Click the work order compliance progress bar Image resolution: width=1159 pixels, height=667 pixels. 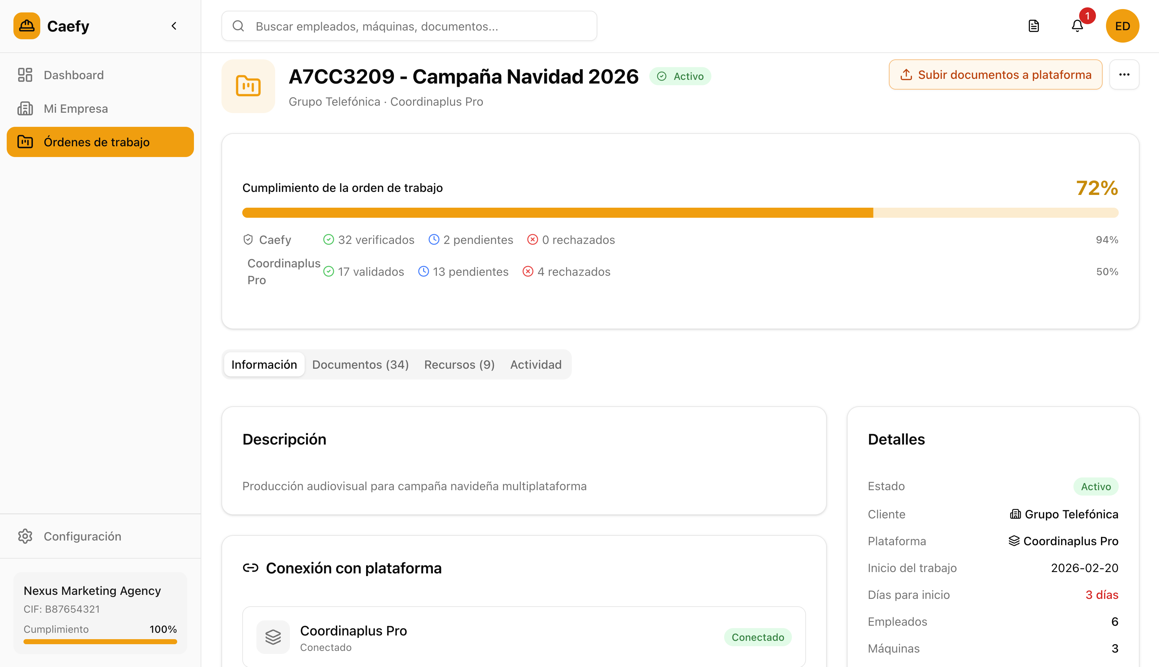[x=680, y=213]
